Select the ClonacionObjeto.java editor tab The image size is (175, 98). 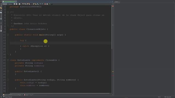pos(10,2)
